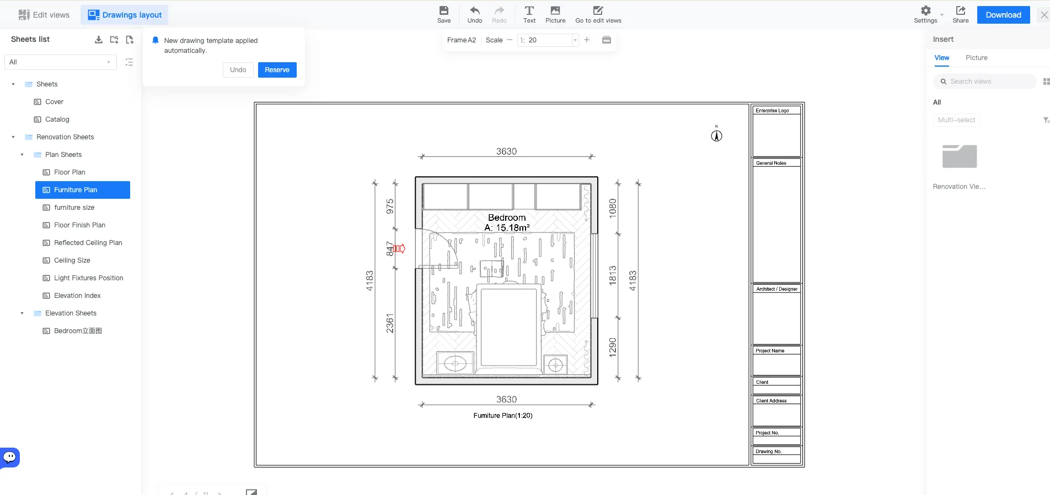Add new sheet in Sheets list

(x=130, y=40)
